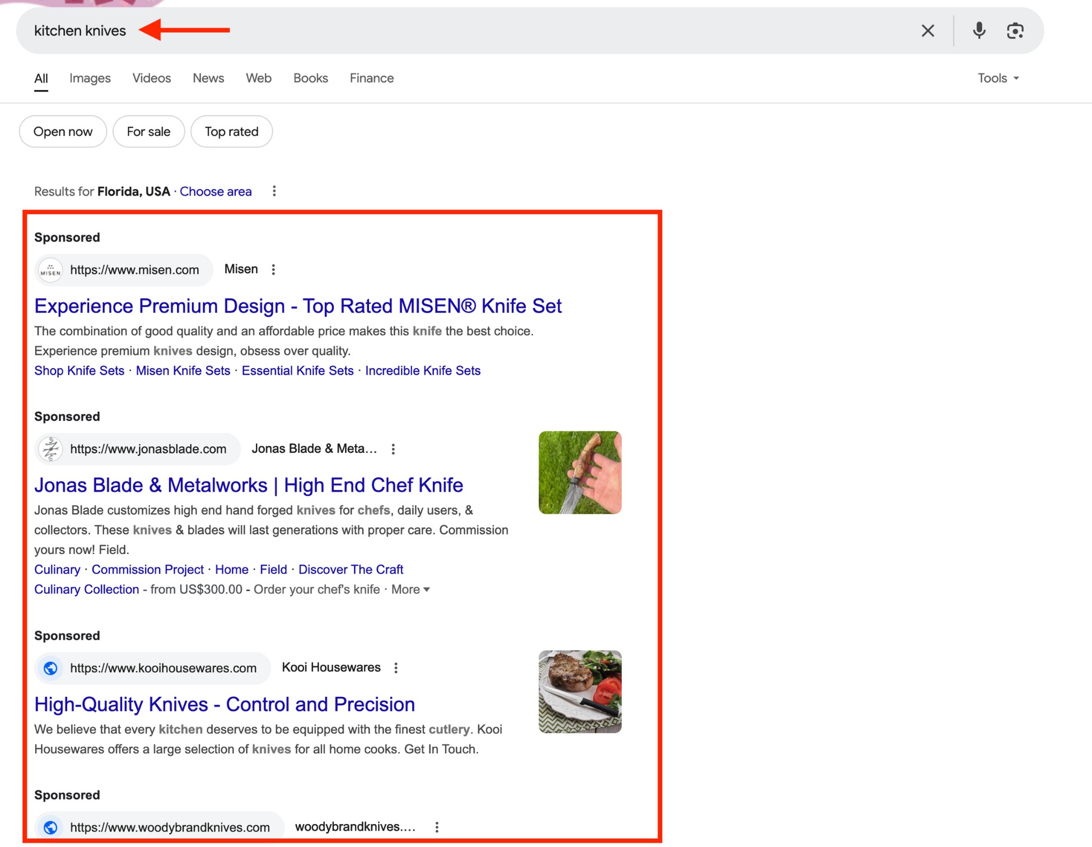This screenshot has height=847, width=1092.
Task: Click the three-dot icon near Results for Florida
Action: (274, 191)
